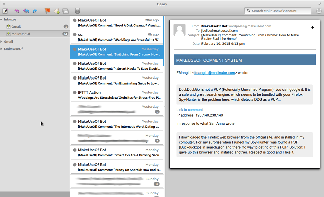324x197 pixels.
Task: Click recipient joellee@makeuseof.com
Action: 220,31
